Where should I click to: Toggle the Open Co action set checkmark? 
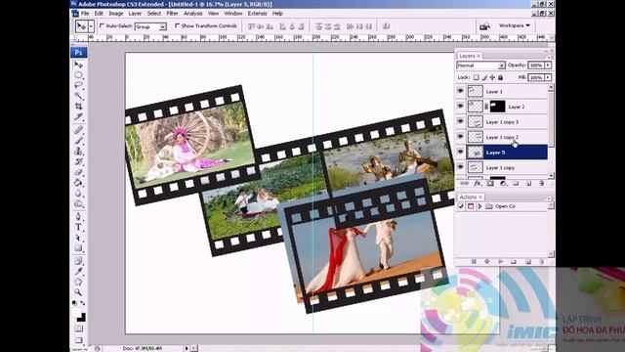click(x=461, y=206)
